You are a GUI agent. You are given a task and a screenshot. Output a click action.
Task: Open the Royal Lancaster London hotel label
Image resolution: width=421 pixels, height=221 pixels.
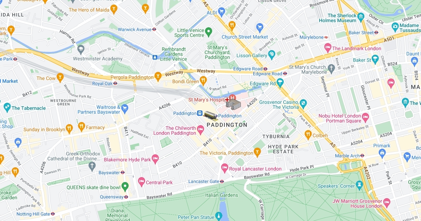click(255, 169)
